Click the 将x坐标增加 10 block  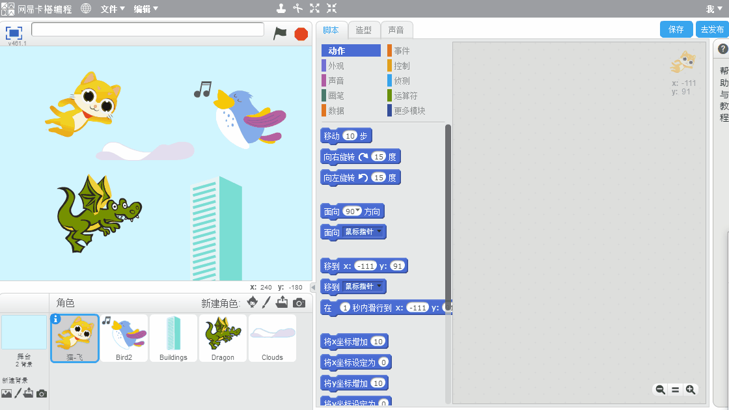[354, 342]
